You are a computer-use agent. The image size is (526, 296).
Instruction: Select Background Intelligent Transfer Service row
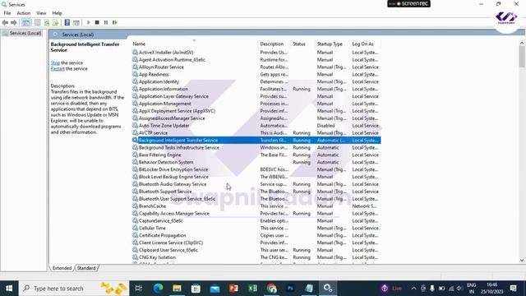coord(256,141)
